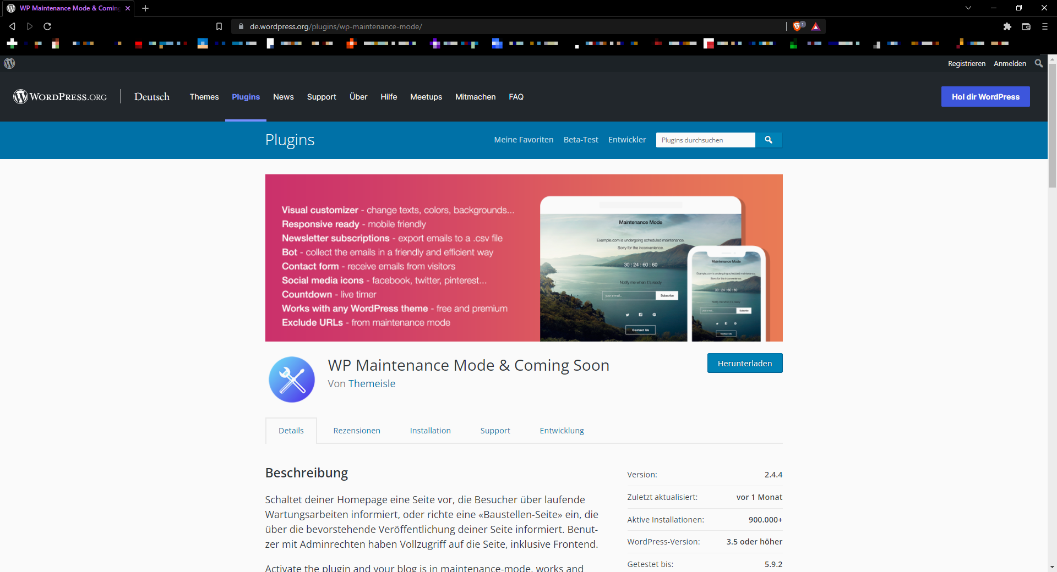Click the Deutsch locale link
Image resolution: width=1057 pixels, height=572 pixels.
point(152,97)
